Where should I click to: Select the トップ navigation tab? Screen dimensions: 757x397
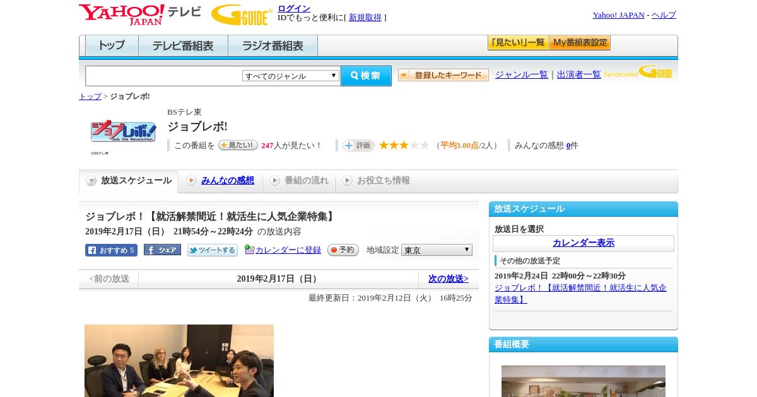point(112,46)
